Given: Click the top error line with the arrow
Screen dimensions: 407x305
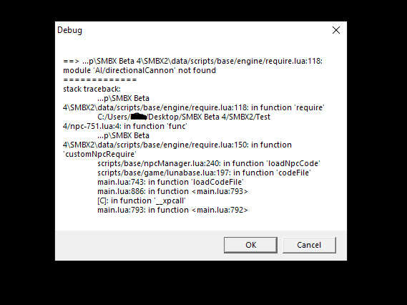Looking at the screenshot, I should click(192, 61).
